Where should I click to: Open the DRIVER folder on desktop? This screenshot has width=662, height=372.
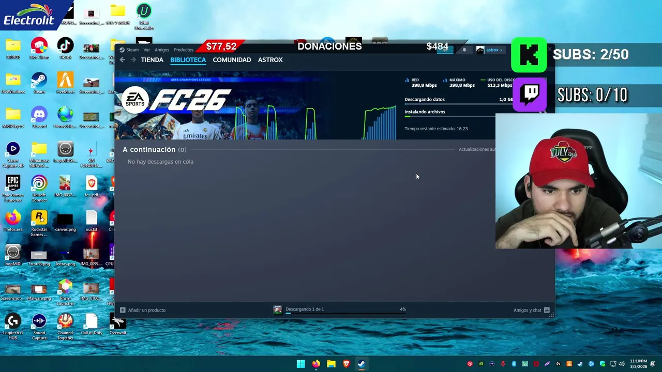pos(13,48)
